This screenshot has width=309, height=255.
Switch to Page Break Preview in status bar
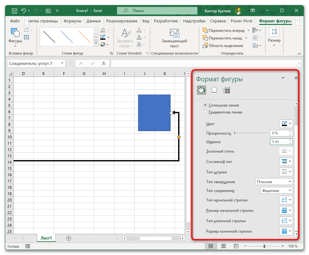point(236,246)
